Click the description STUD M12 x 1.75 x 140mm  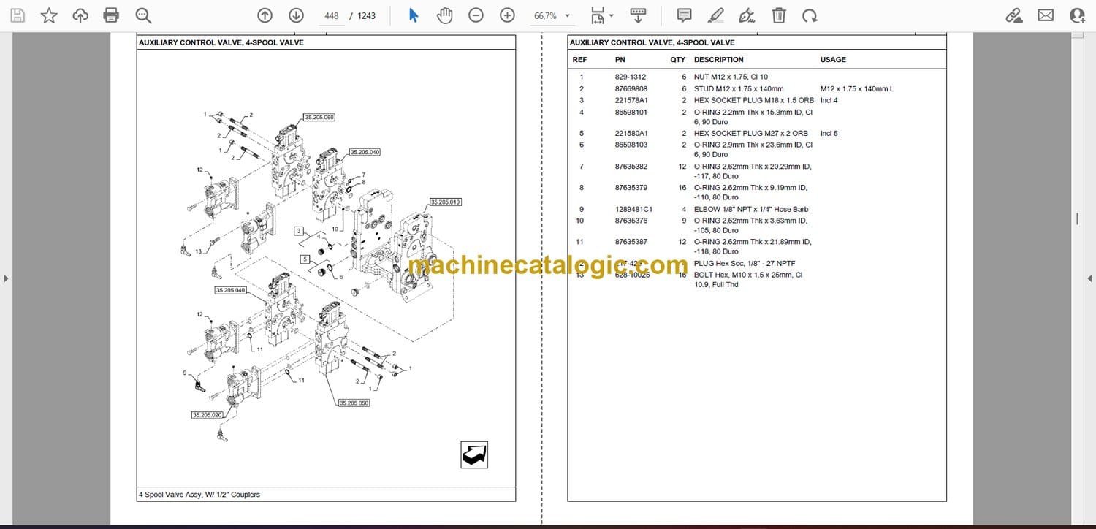(740, 89)
